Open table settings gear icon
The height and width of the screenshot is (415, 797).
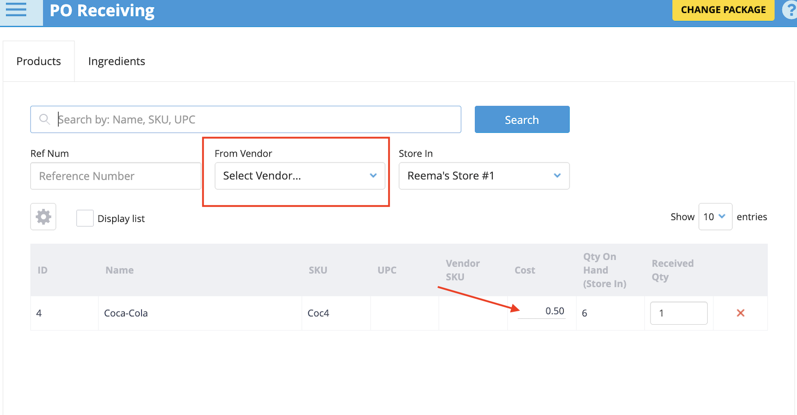click(43, 216)
